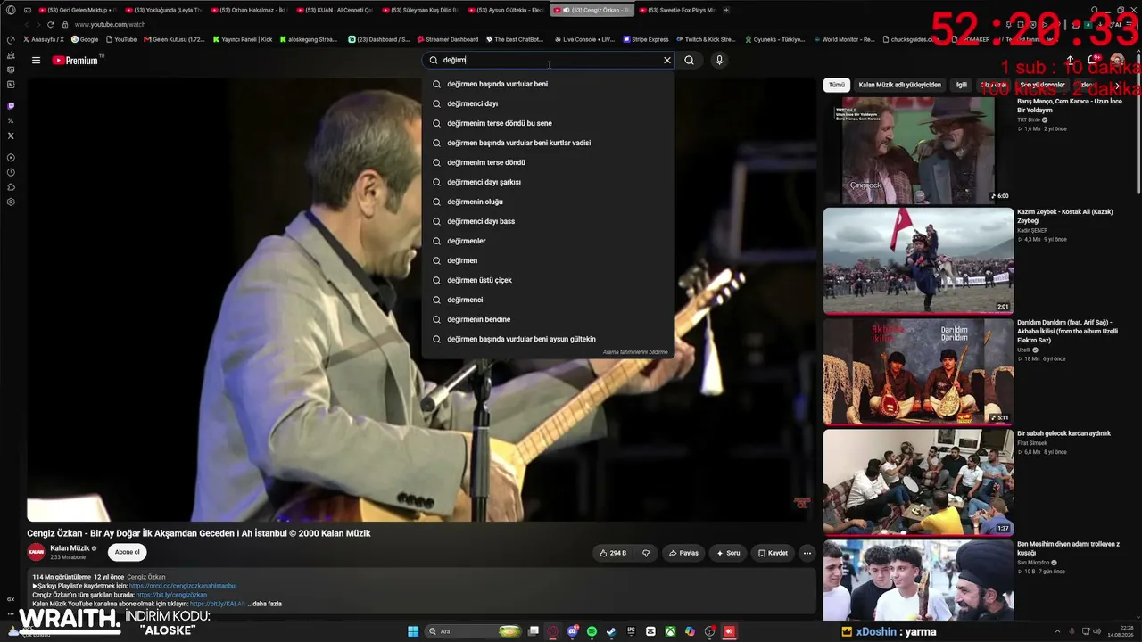This screenshot has width=1142, height=642.
Task: Select suggestion "değirmenci dayı şarkısı"
Action: 549,182
